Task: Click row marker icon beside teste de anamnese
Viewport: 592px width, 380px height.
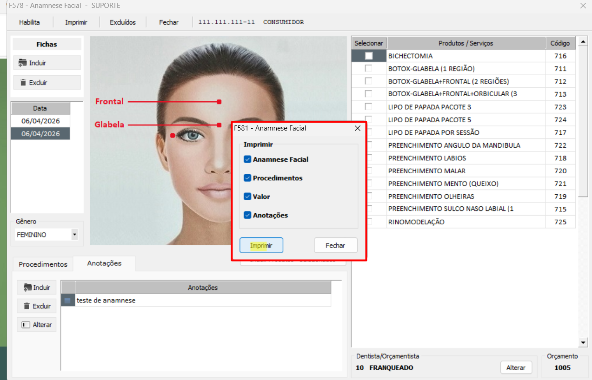Action: [68, 301]
